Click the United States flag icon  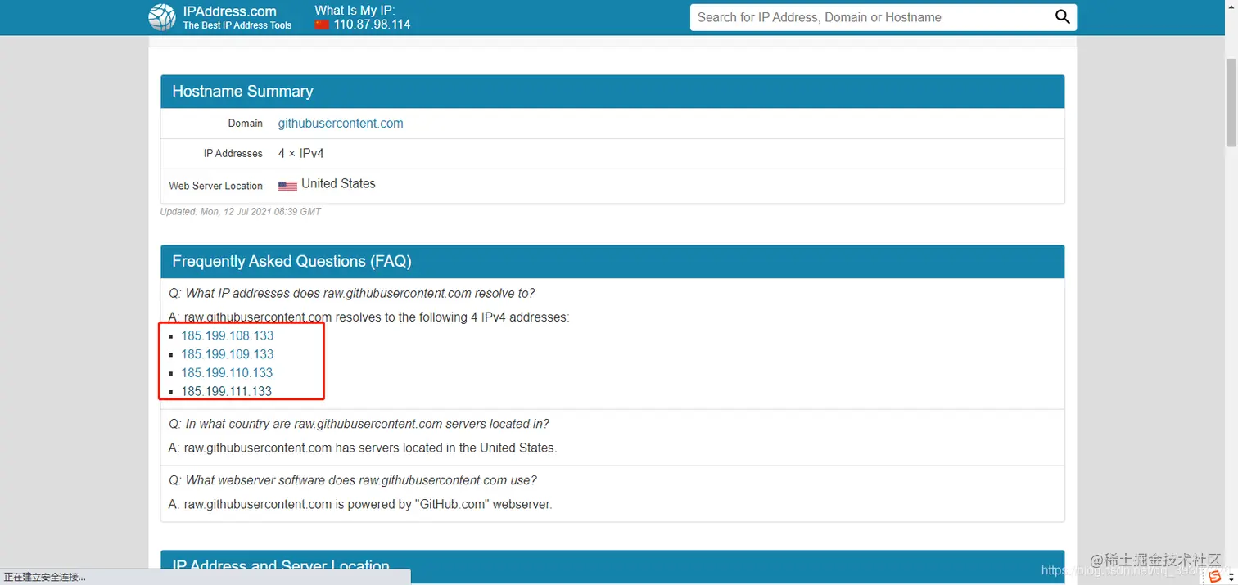click(x=287, y=186)
